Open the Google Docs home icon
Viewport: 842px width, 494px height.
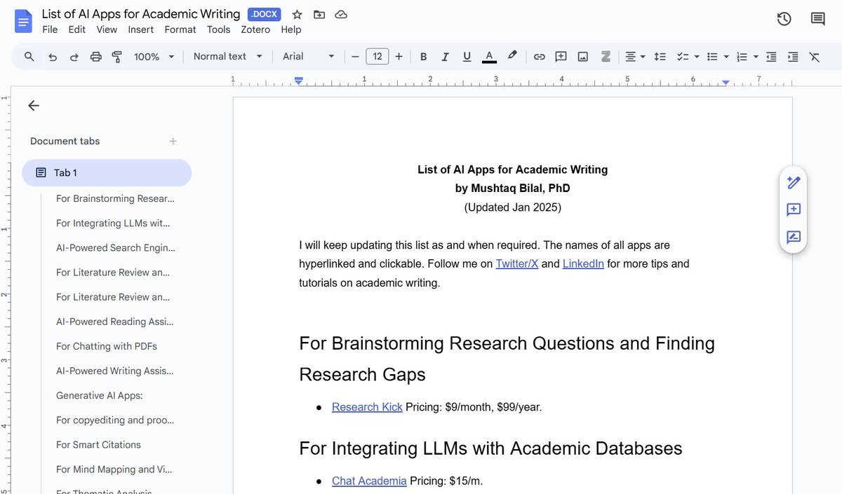(x=24, y=21)
